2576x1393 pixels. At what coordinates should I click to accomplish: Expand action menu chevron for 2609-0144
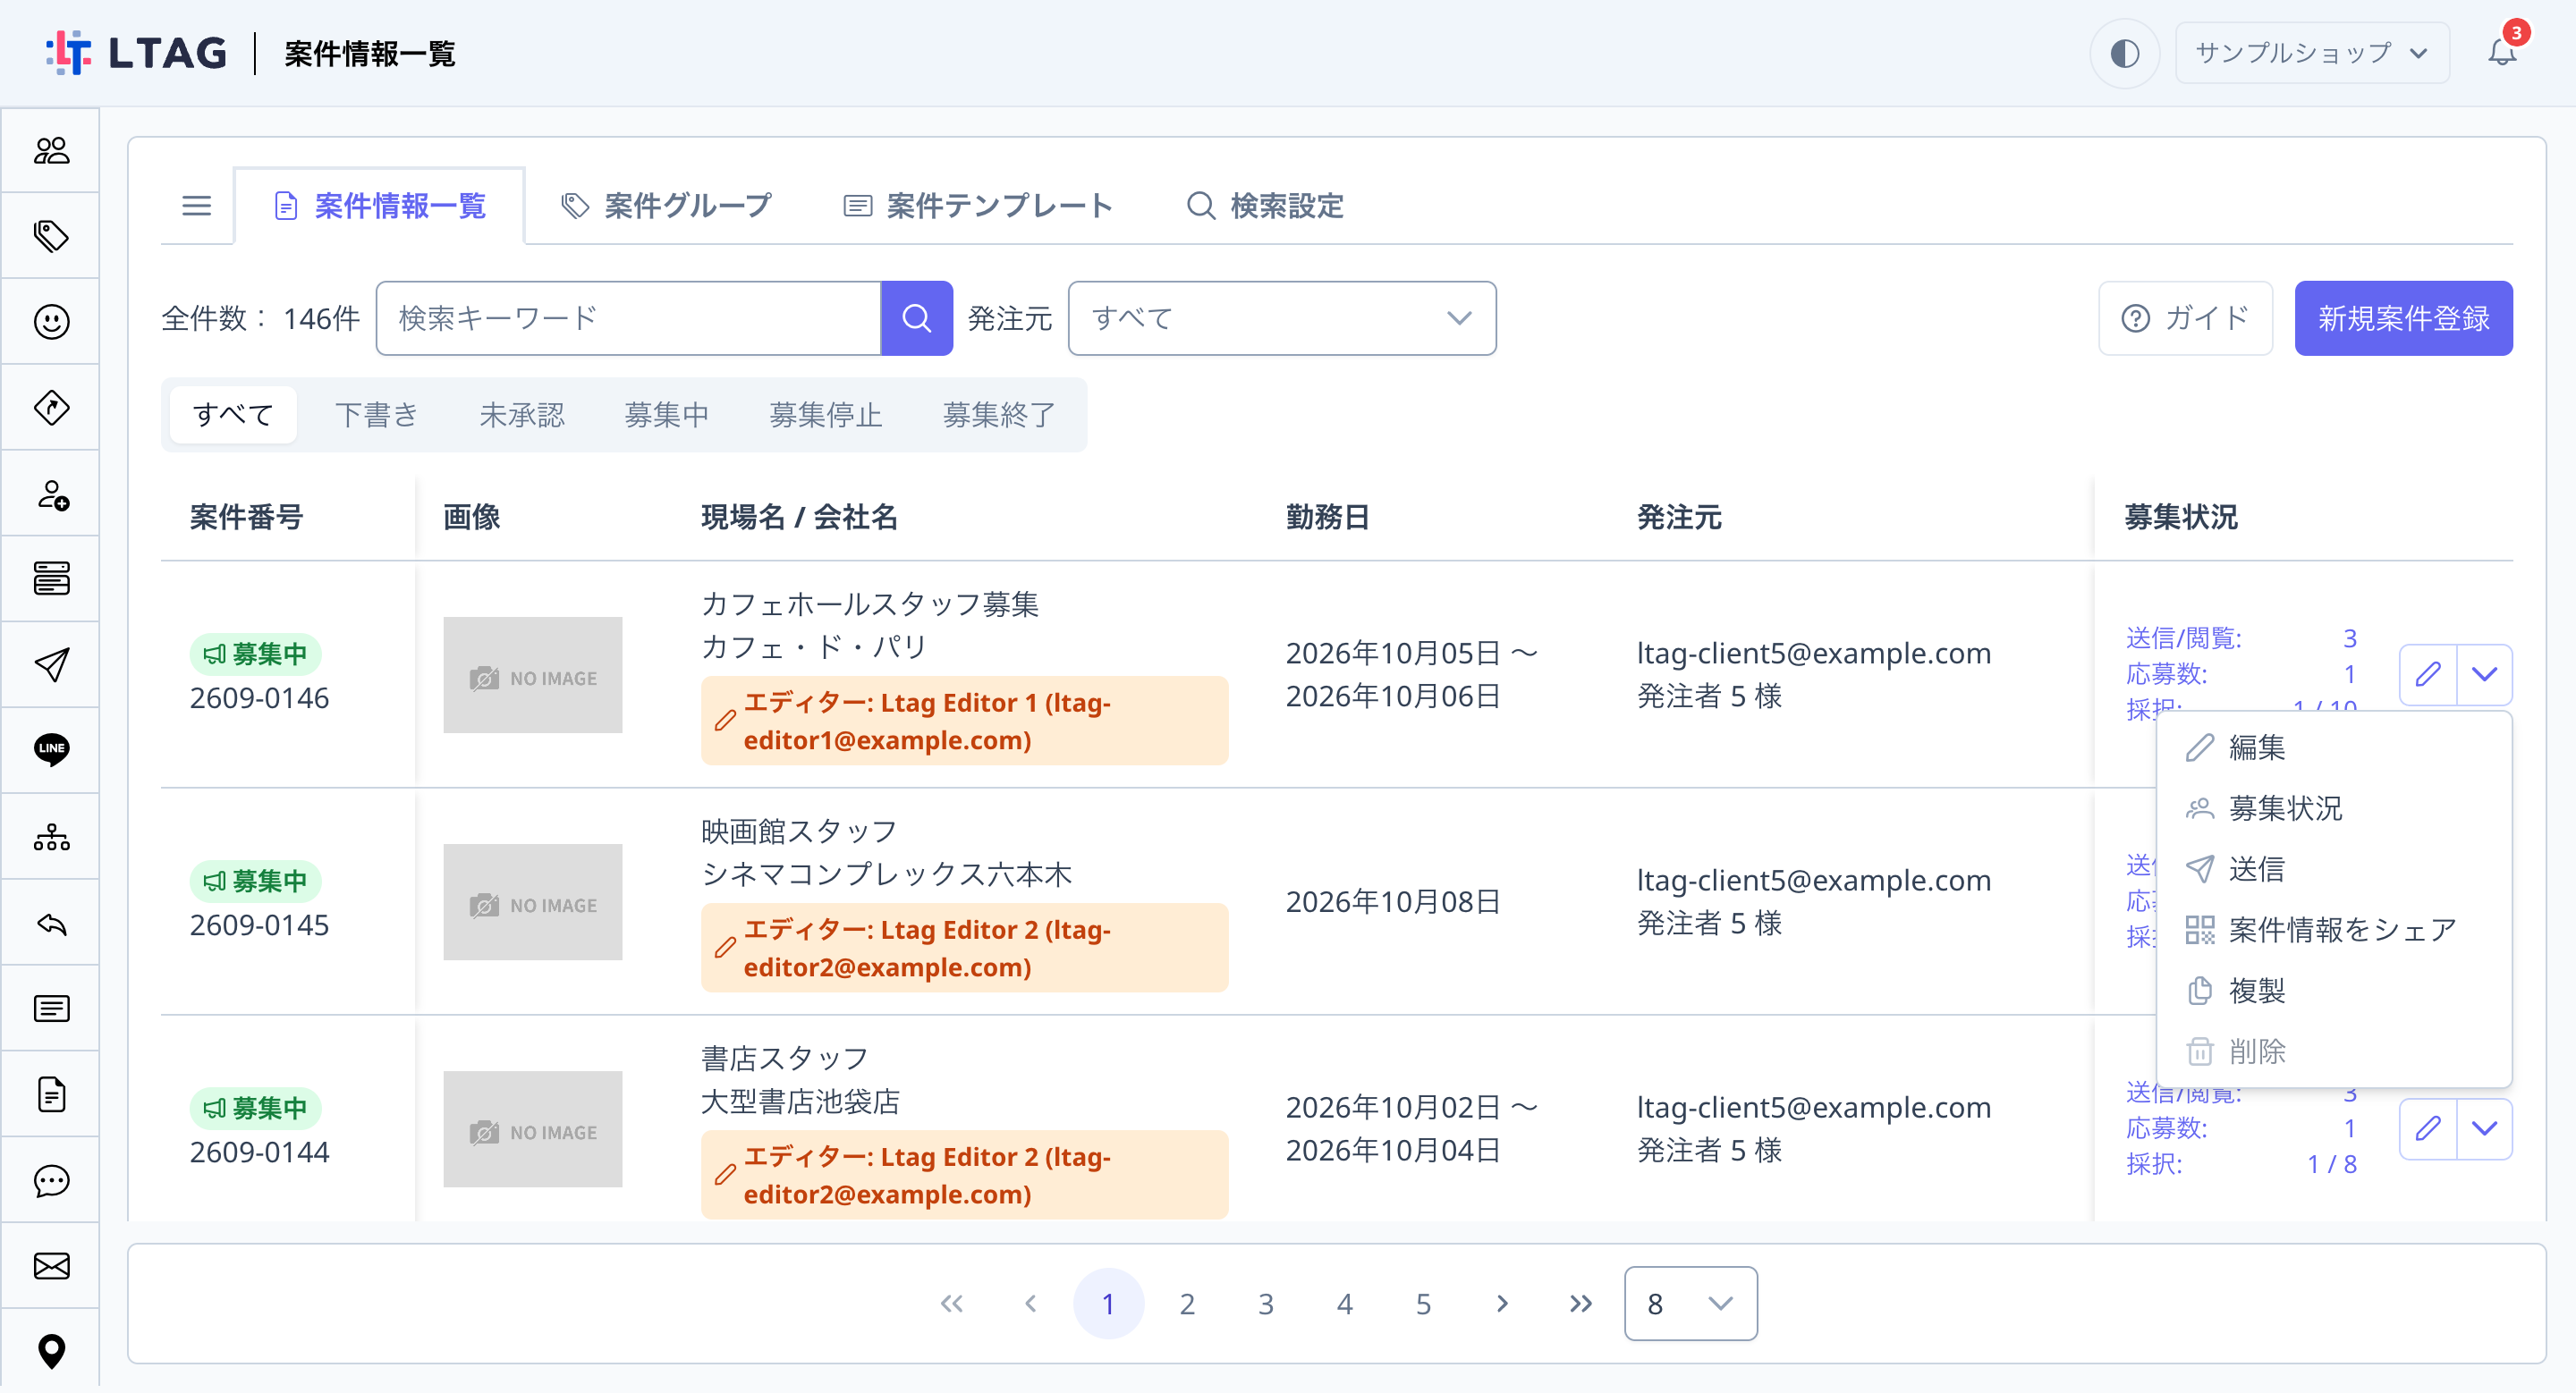point(2484,1129)
